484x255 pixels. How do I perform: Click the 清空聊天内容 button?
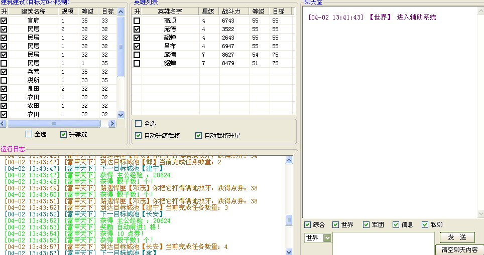[x=459, y=250]
